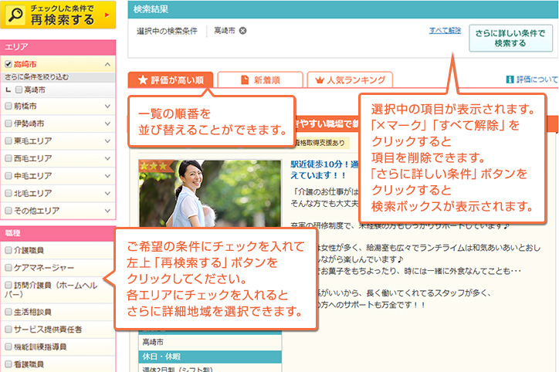The width and height of the screenshot is (559, 372).
Task: Click the × mark next to 高崎市 condition
Action: (242, 31)
